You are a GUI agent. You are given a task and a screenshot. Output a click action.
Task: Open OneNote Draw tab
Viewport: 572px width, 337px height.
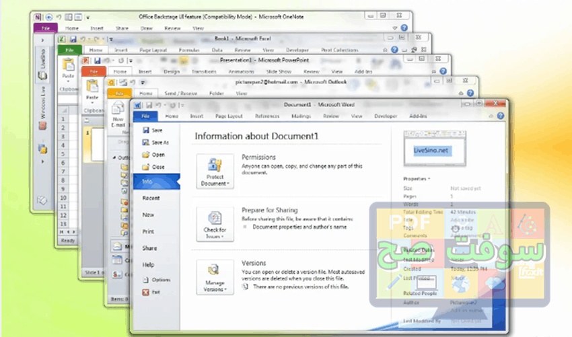pos(146,28)
